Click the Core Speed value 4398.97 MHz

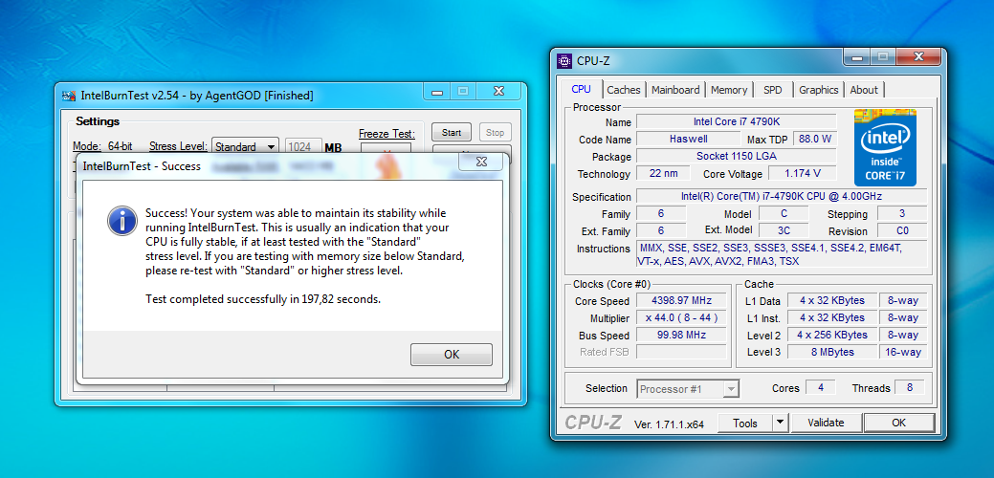(x=681, y=301)
